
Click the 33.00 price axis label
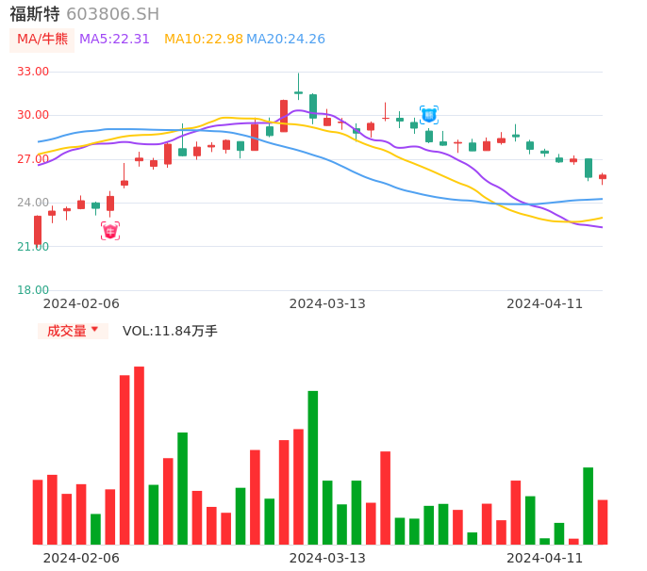[x=33, y=72]
